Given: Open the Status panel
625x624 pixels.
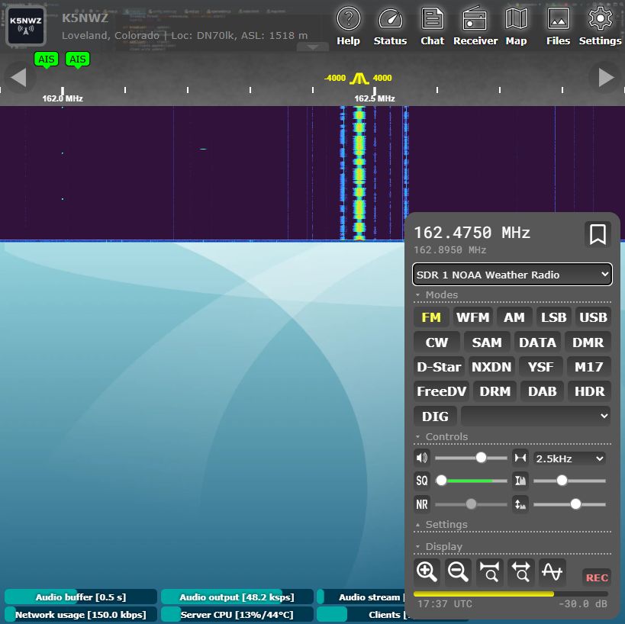Looking at the screenshot, I should (x=390, y=26).
